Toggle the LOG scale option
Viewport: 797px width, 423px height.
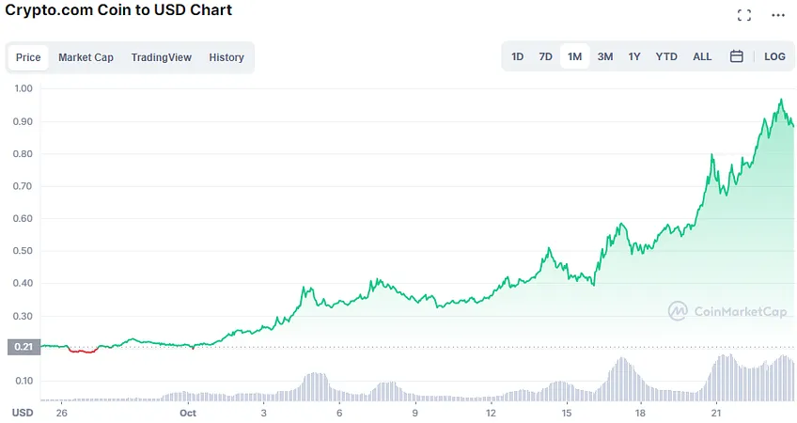[x=774, y=56]
